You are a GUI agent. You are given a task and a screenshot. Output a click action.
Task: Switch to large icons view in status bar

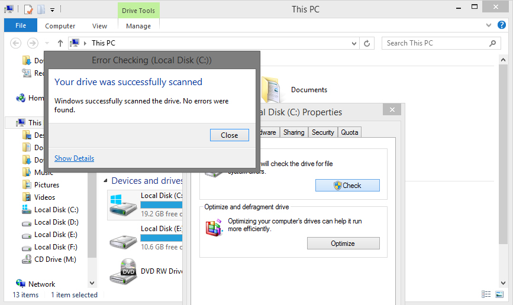coord(500,294)
